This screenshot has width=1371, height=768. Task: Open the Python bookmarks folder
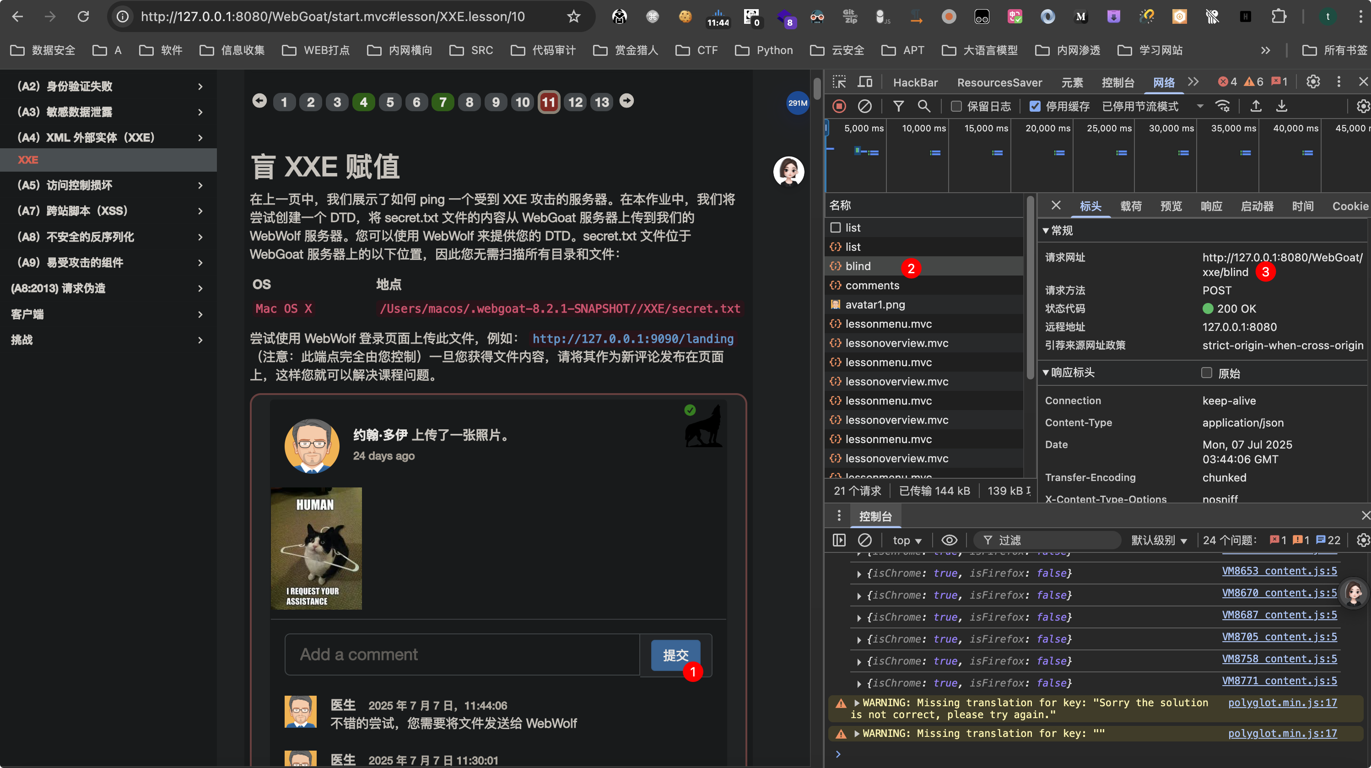(764, 50)
